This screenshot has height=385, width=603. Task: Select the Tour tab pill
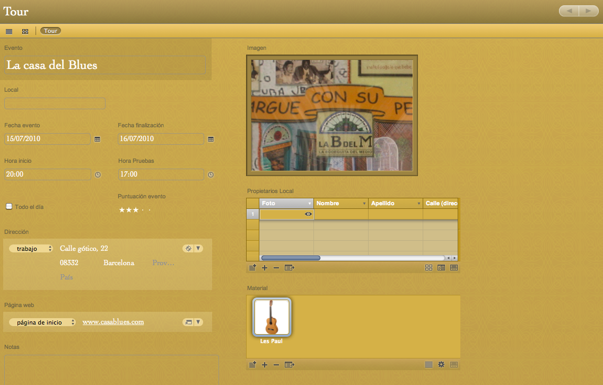click(x=51, y=31)
